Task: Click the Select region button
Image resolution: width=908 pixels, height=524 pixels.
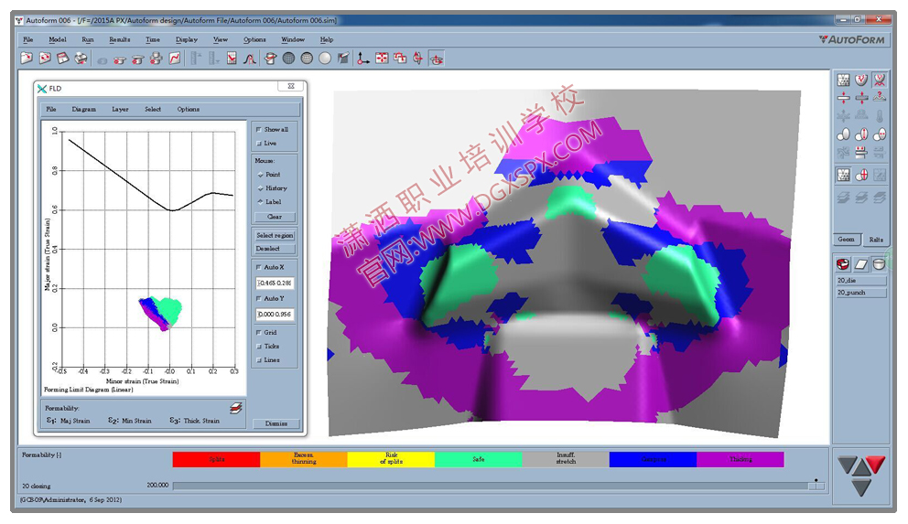Action: point(275,235)
